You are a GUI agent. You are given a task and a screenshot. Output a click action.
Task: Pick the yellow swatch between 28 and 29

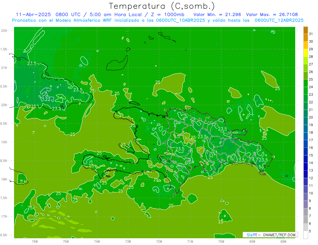(x=306, y=53)
